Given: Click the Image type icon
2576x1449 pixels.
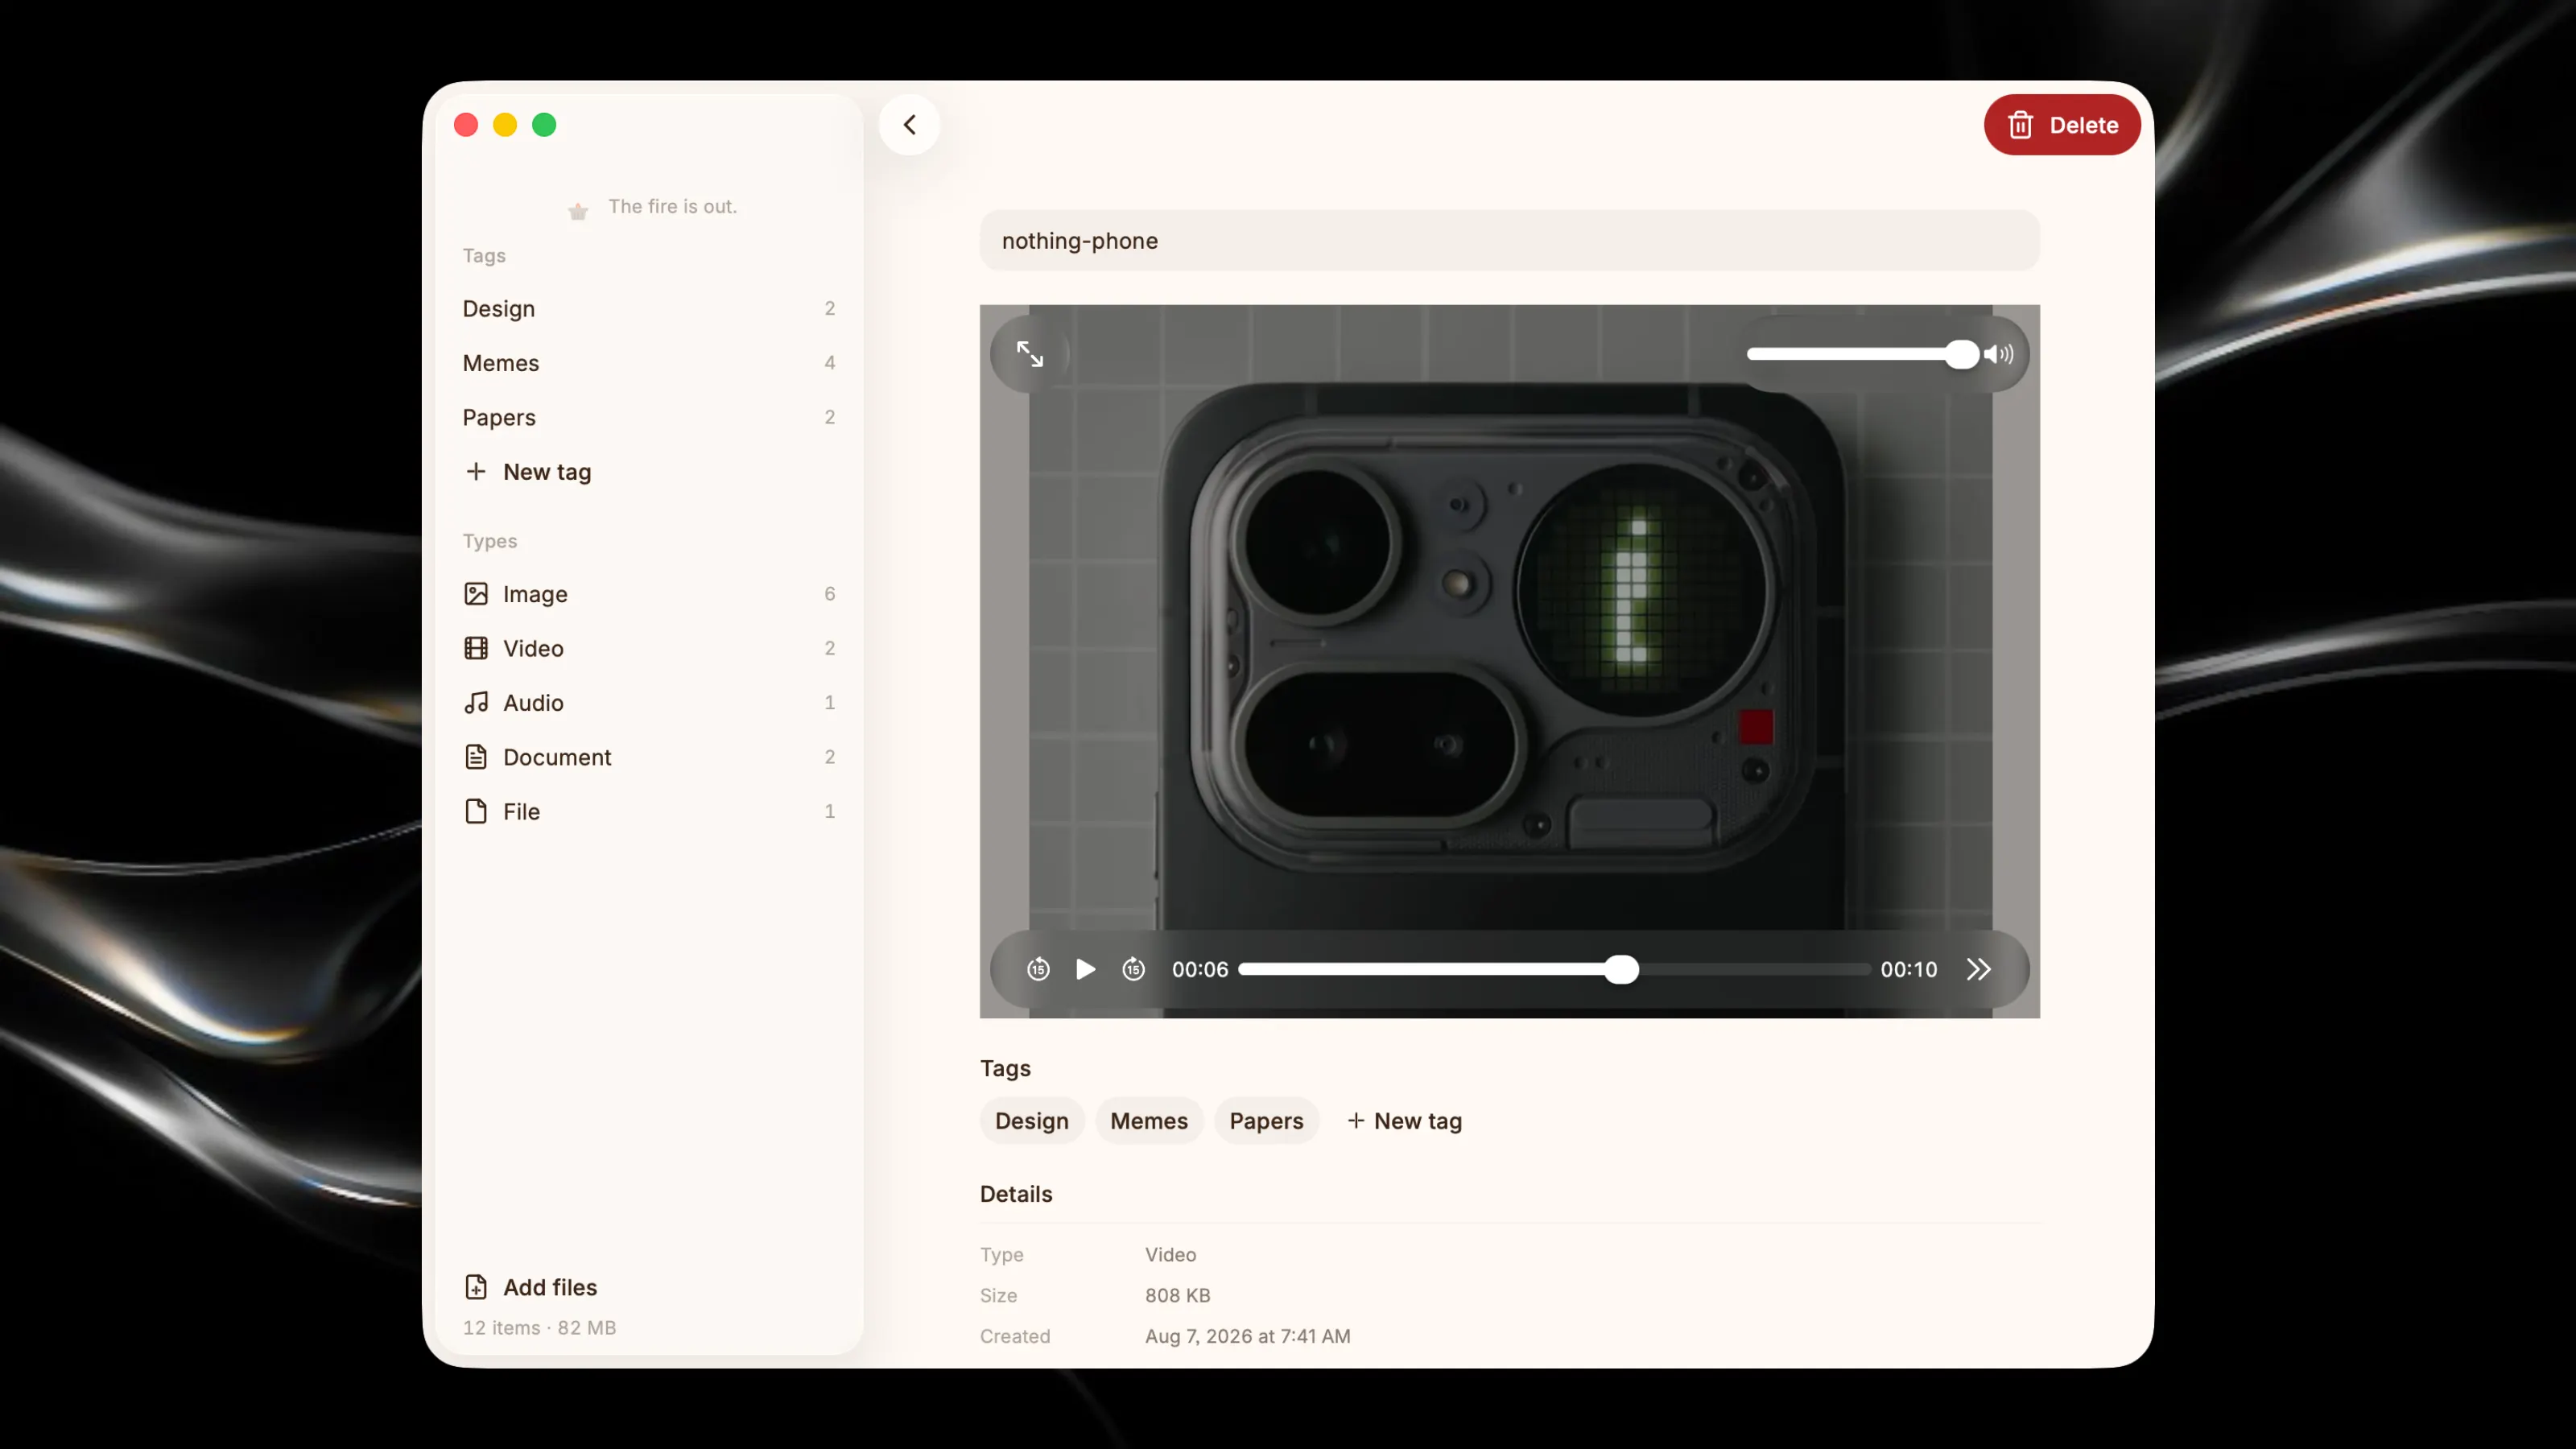Looking at the screenshot, I should 476,594.
